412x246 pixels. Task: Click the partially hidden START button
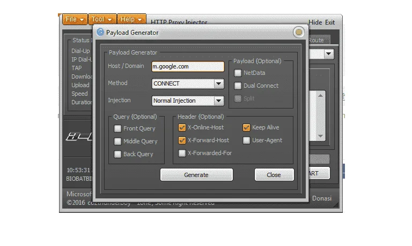tap(319, 173)
